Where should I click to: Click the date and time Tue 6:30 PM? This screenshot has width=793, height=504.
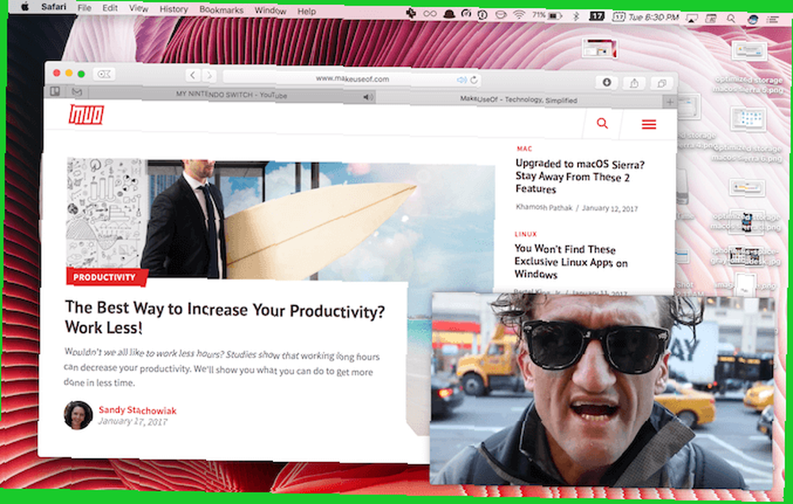[653, 17]
